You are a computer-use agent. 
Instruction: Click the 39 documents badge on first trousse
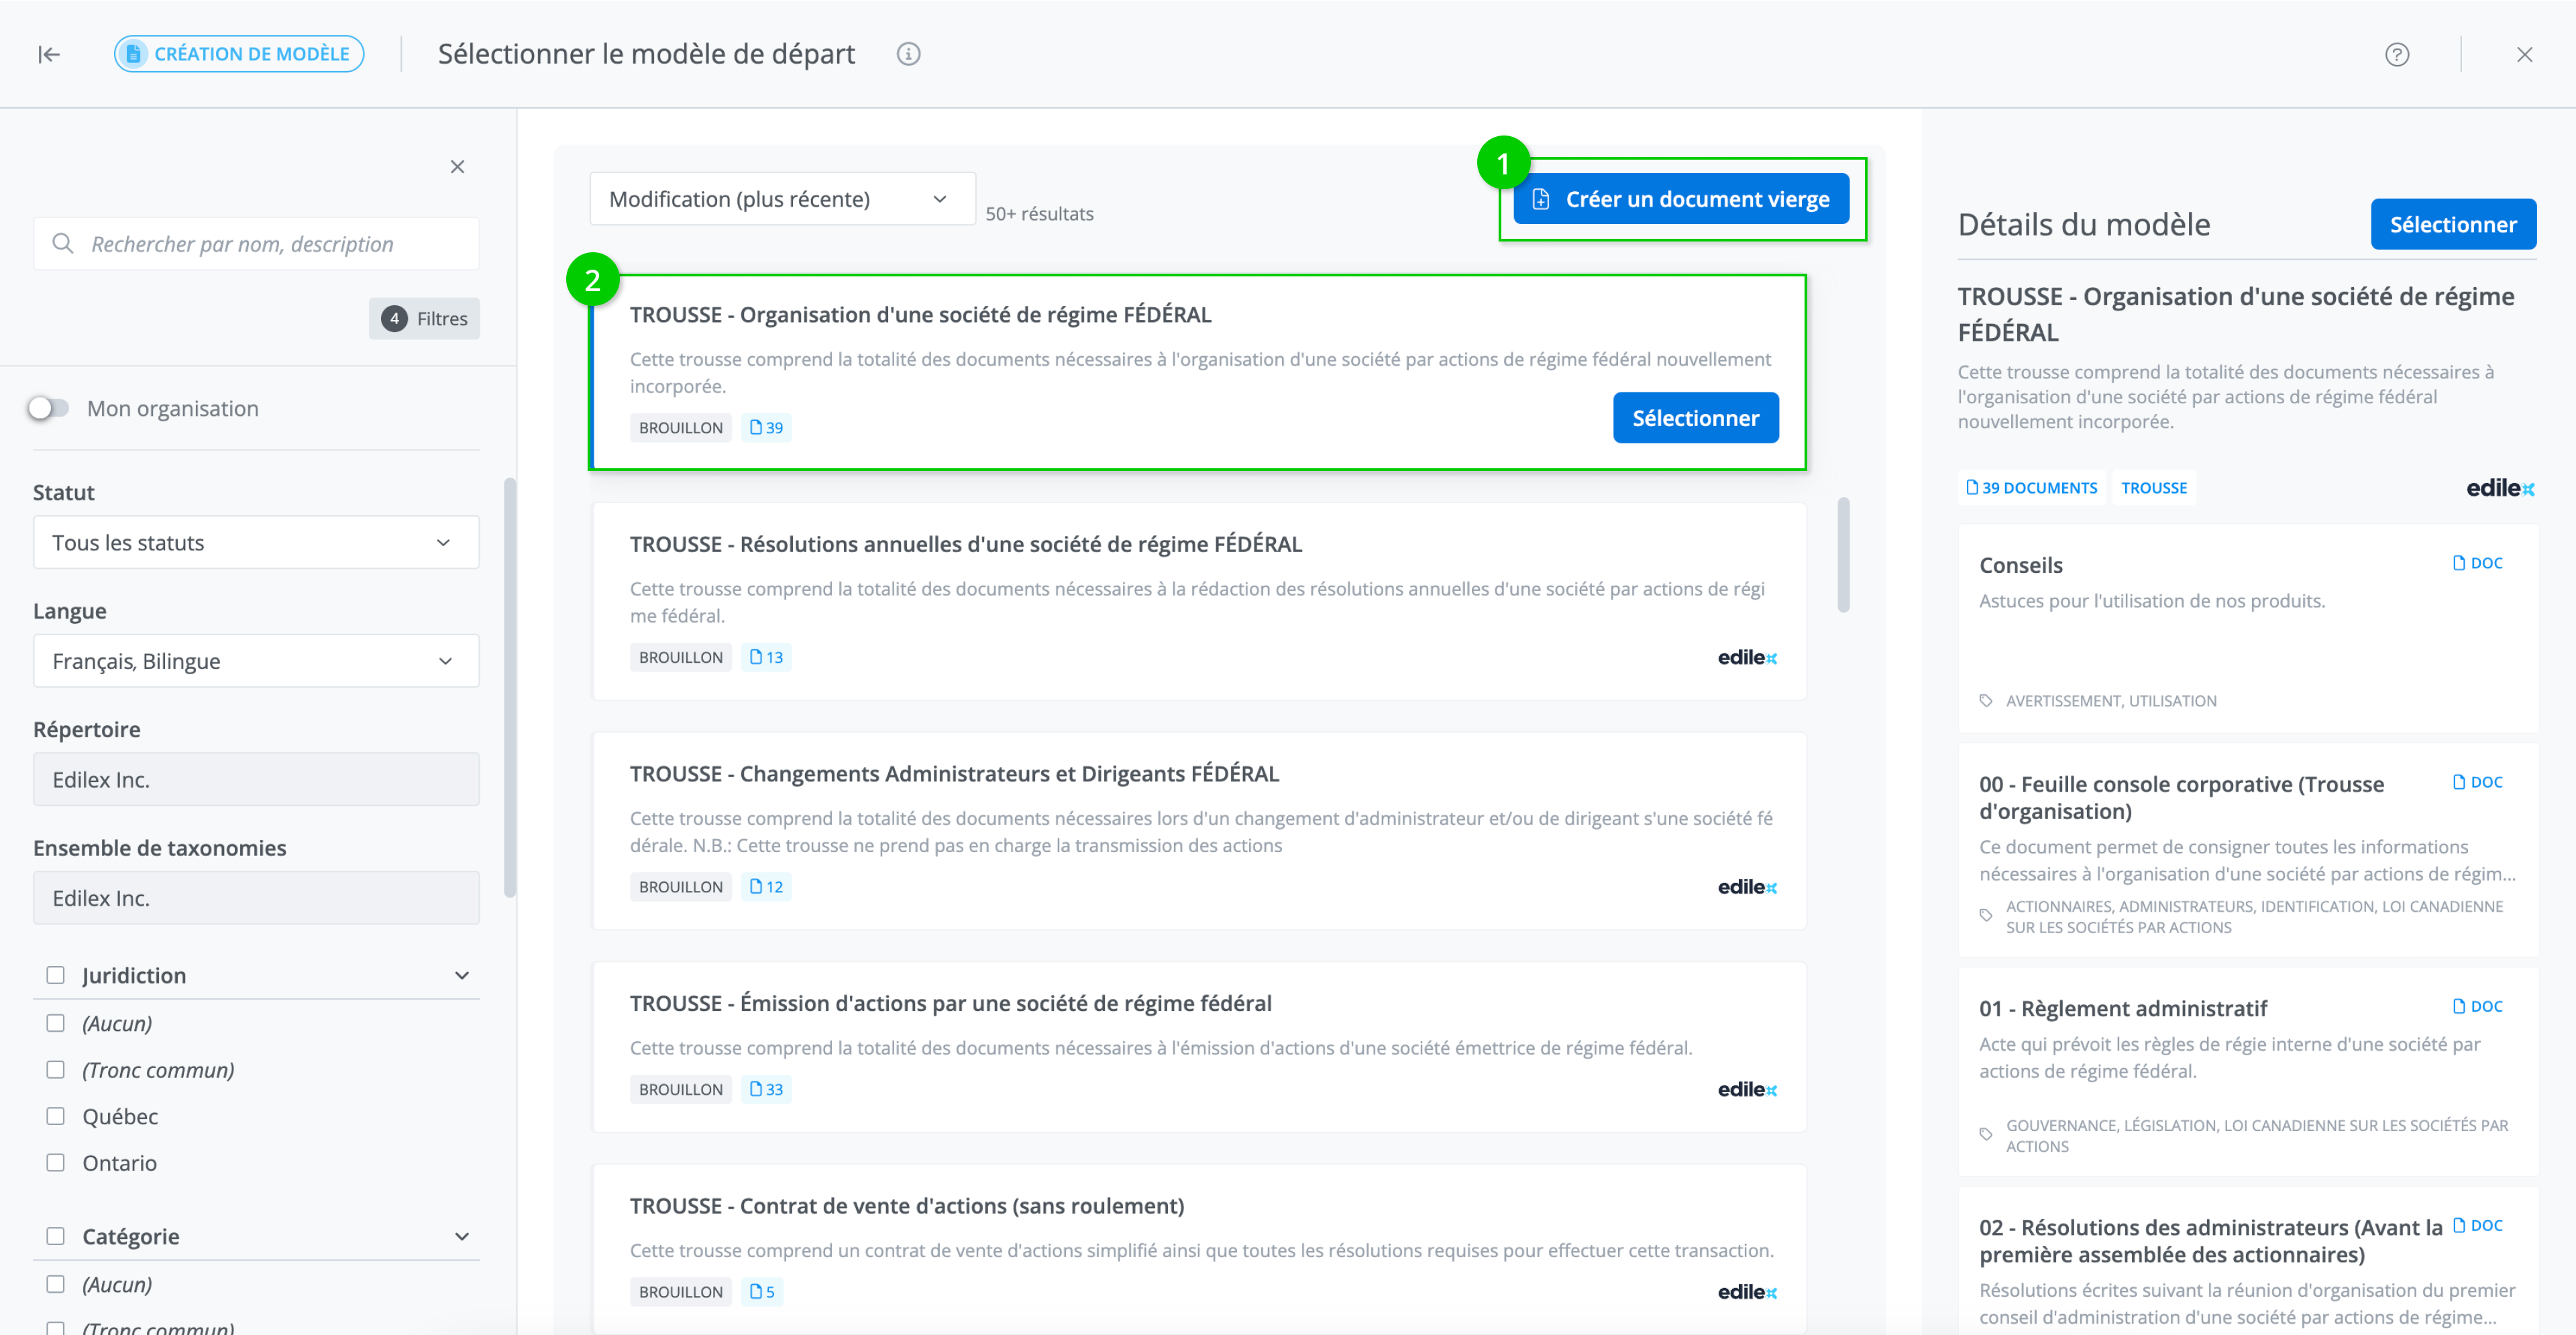766,428
